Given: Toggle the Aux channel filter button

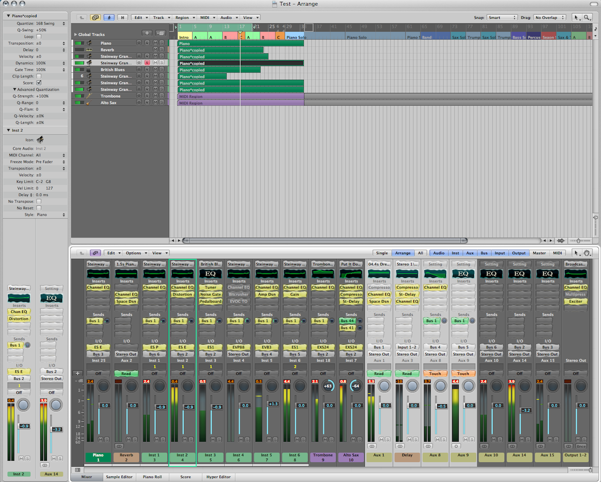Looking at the screenshot, I should (x=470, y=253).
